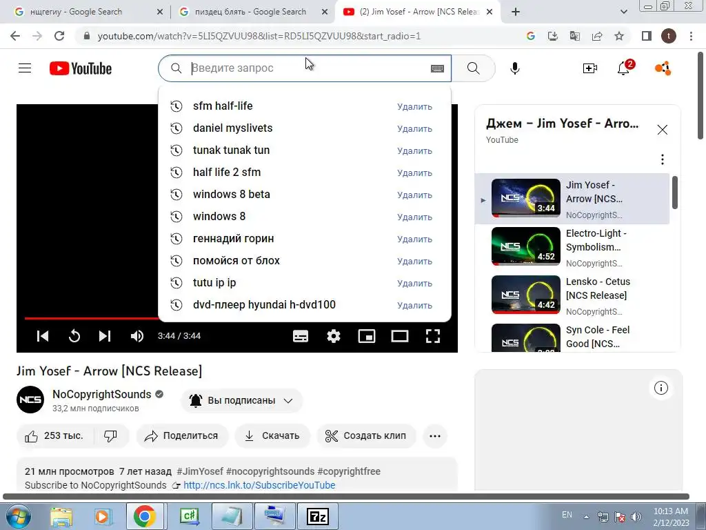The image size is (706, 530).
Task: Click the Создать клип button
Action: (366, 436)
